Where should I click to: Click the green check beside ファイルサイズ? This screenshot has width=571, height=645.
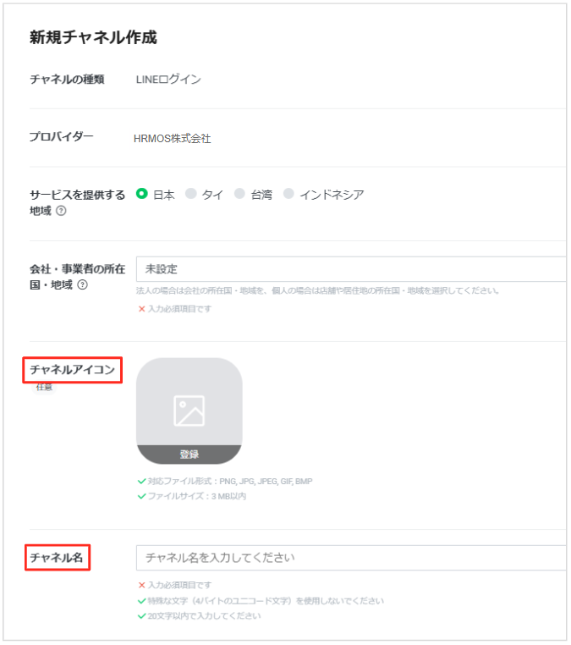click(x=141, y=495)
